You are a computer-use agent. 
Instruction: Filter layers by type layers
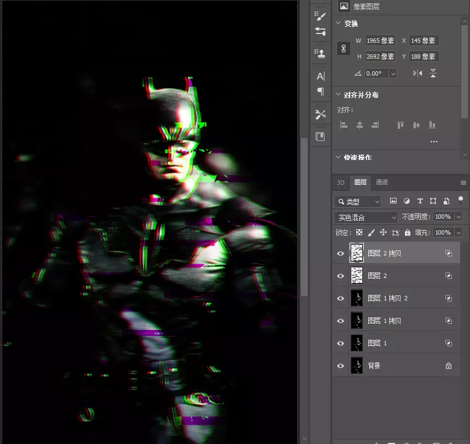(420, 201)
